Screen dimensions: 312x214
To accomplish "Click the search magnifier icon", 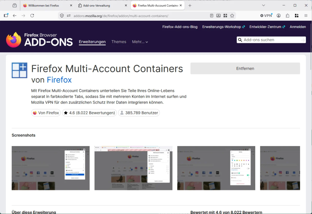I will (x=240, y=40).
